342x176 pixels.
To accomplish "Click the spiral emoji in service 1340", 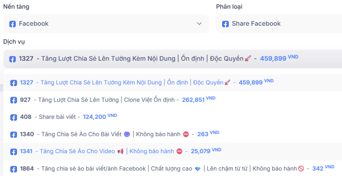I will pyautogui.click(x=127, y=134).
